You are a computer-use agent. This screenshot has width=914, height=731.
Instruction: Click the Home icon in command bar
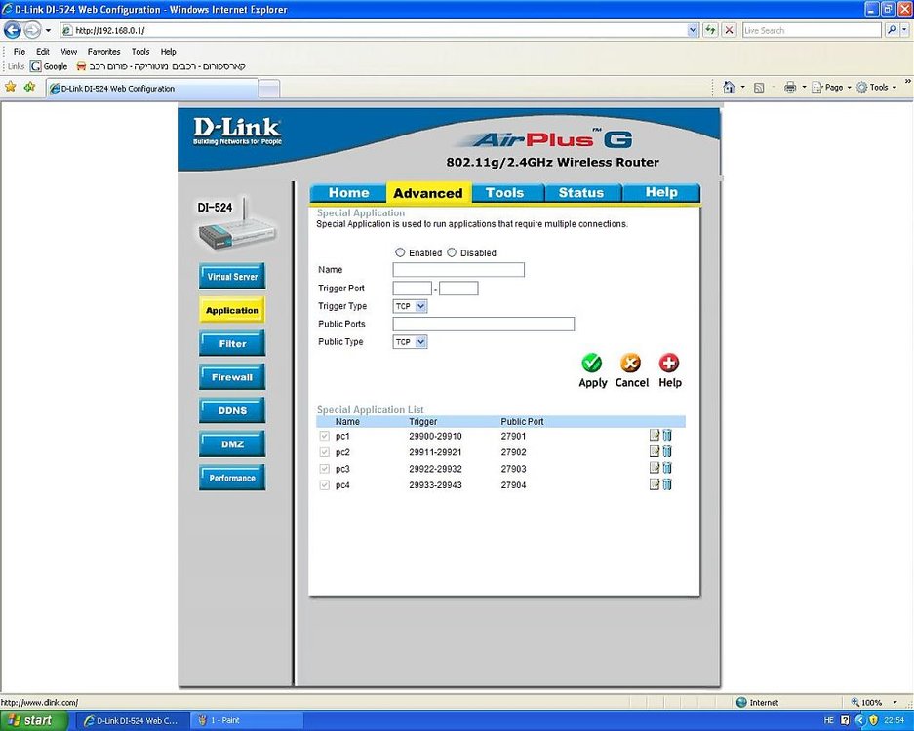[x=729, y=87]
